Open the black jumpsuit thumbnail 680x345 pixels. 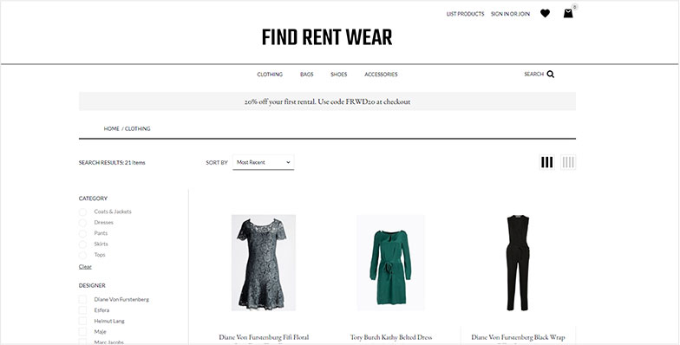coord(518,263)
